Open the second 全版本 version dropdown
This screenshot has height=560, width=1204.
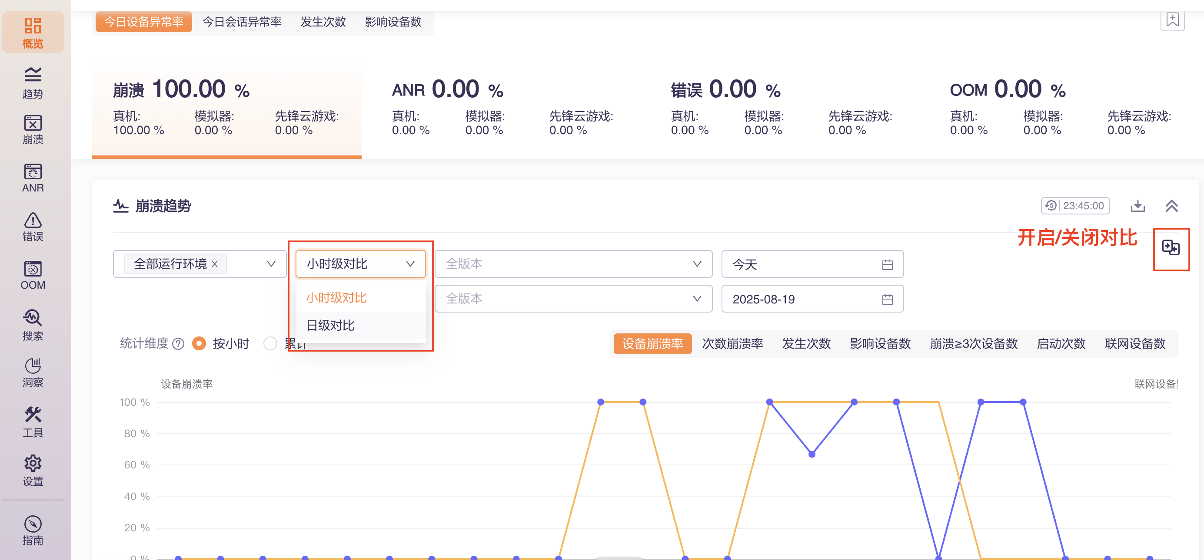573,299
